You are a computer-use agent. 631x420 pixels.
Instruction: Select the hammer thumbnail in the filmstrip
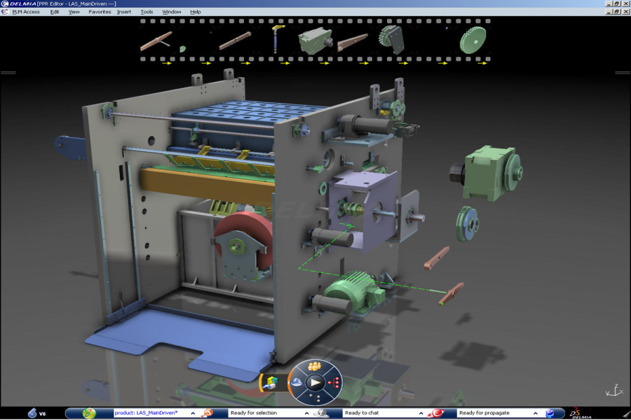(x=276, y=40)
